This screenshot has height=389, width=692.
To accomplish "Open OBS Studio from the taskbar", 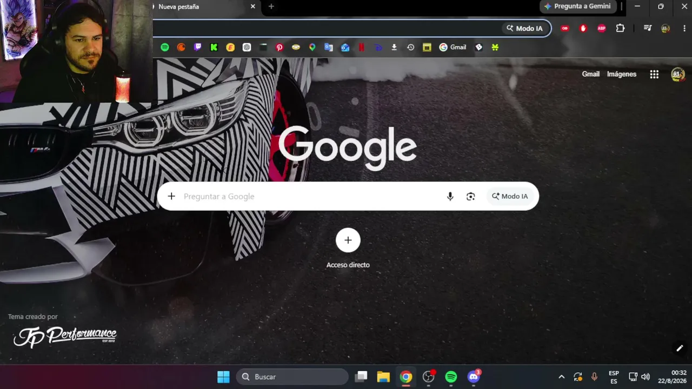I will 429,377.
